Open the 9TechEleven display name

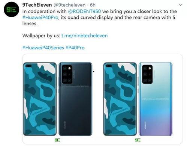[x=37, y=5]
